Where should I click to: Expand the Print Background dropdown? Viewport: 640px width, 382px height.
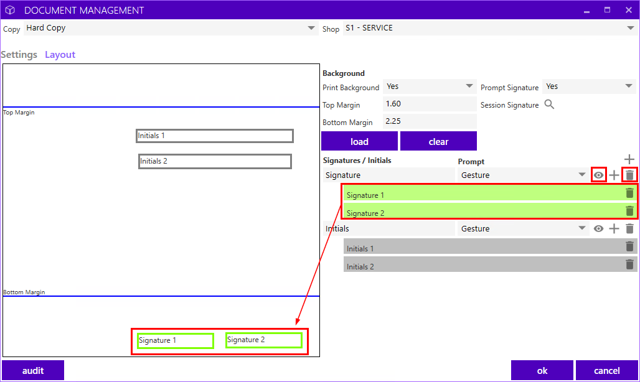click(430, 86)
